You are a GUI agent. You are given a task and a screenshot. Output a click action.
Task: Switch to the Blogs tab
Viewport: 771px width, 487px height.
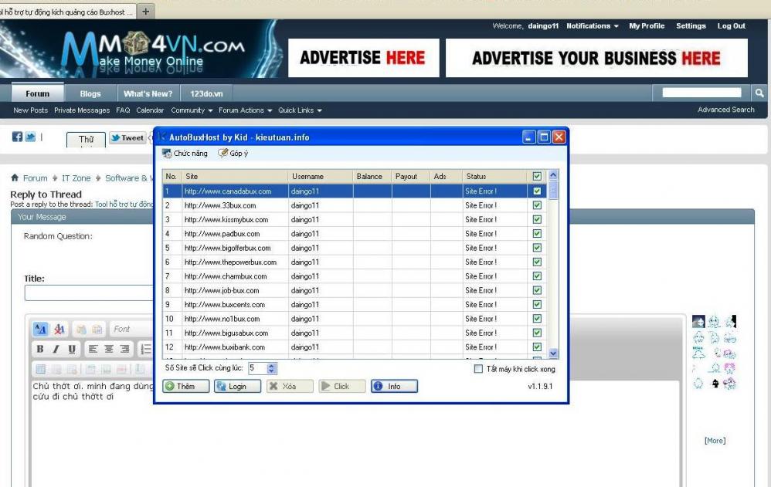90,93
